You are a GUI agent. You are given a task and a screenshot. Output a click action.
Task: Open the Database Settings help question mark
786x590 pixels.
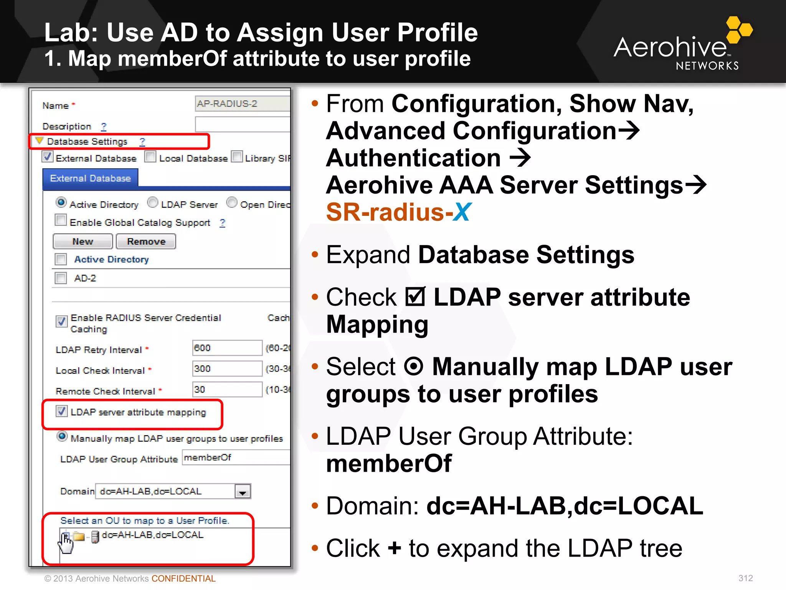pyautogui.click(x=142, y=142)
